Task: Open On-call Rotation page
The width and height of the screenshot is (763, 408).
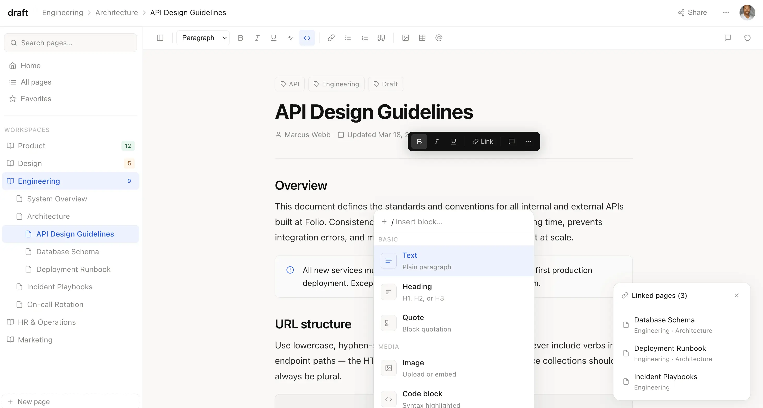Action: 71,304
